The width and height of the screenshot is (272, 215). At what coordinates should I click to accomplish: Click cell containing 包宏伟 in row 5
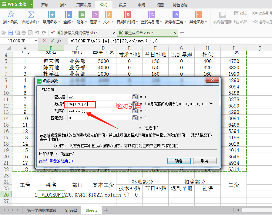click(x=51, y=61)
